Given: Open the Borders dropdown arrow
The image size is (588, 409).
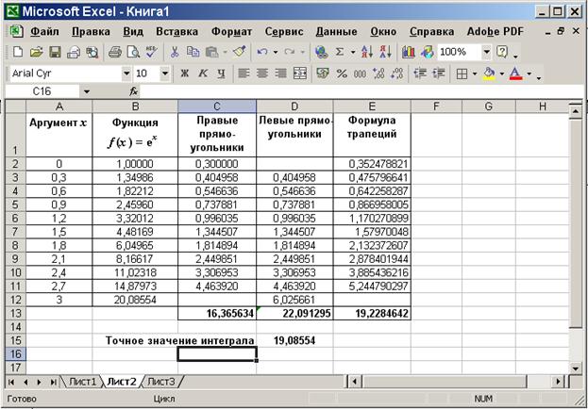Looking at the screenshot, I should [475, 74].
